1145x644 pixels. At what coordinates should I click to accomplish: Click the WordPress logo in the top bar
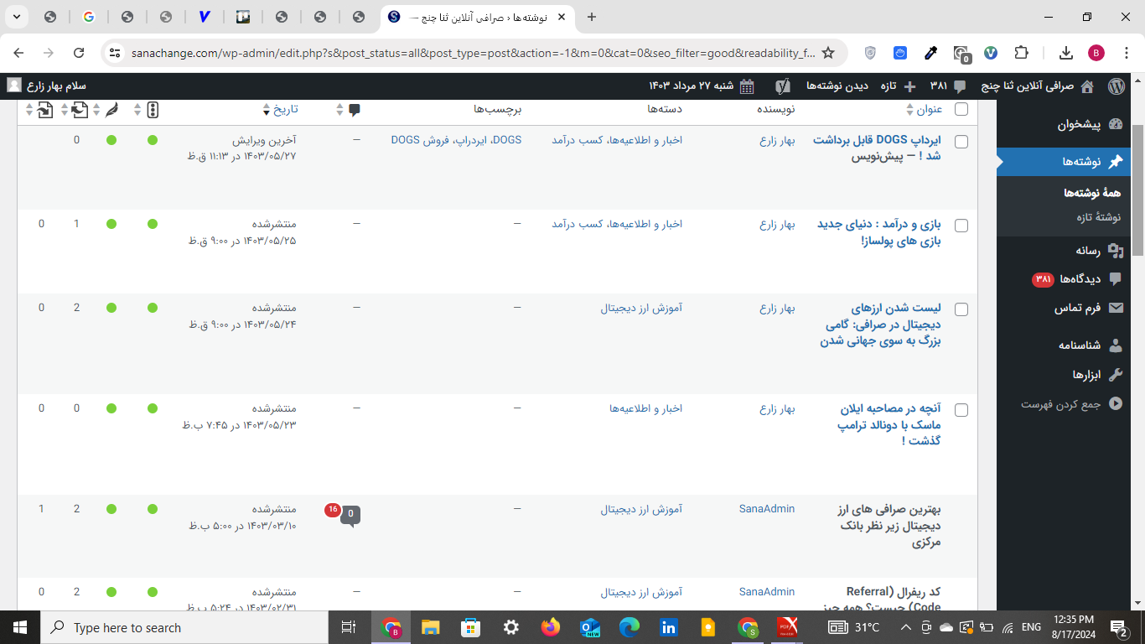[1116, 86]
